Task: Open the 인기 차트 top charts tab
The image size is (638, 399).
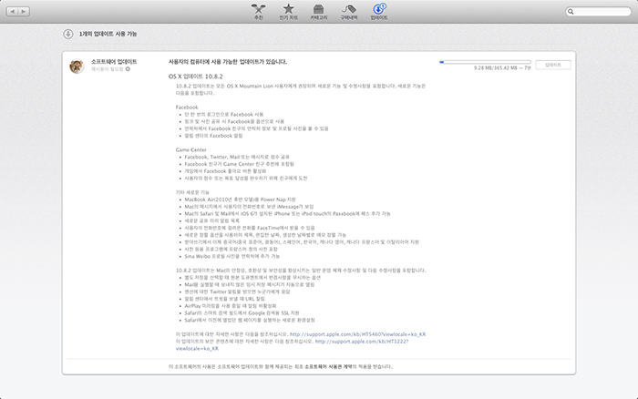Action: click(289, 12)
